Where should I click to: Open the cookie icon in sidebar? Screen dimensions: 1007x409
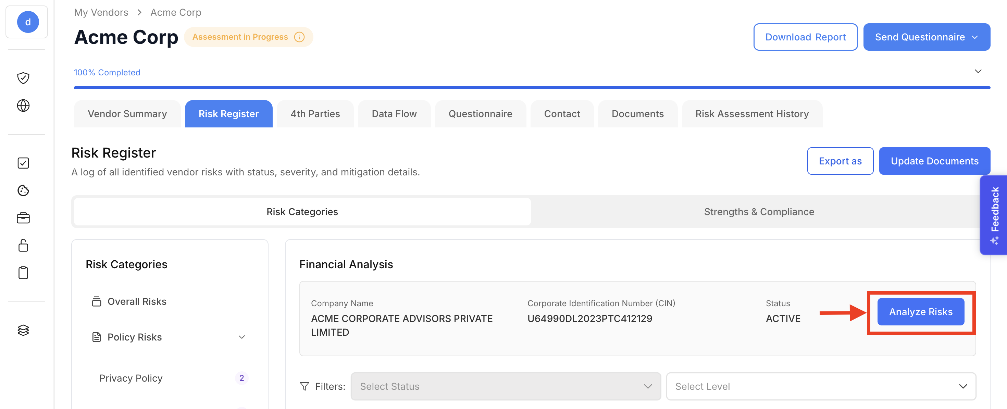23,190
